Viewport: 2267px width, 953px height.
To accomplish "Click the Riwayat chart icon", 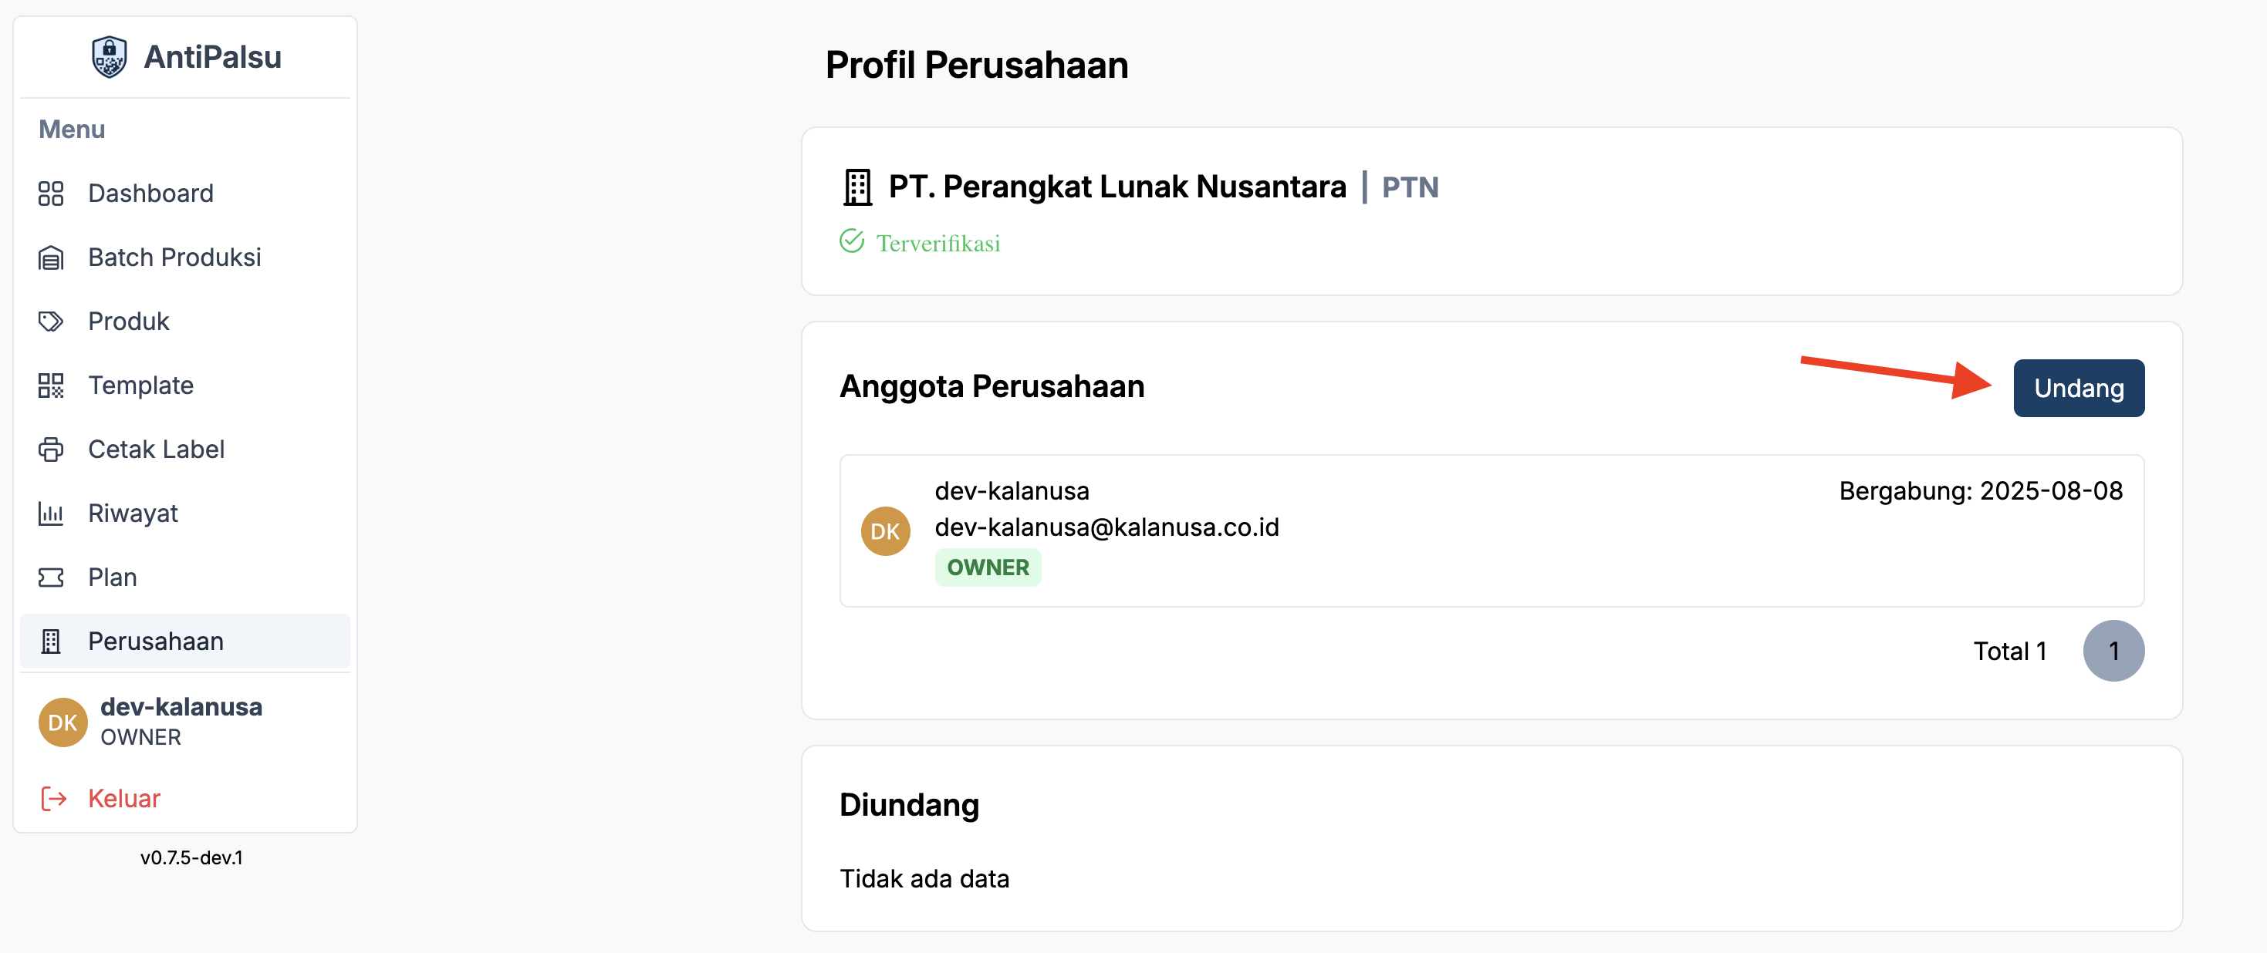I will (51, 514).
